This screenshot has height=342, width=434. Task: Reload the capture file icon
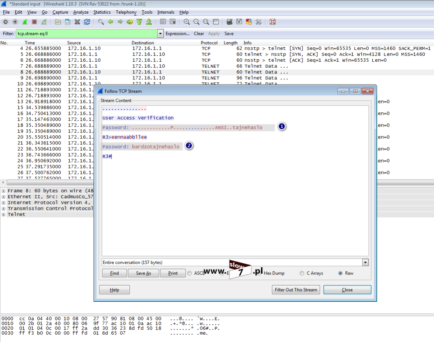pos(87,22)
